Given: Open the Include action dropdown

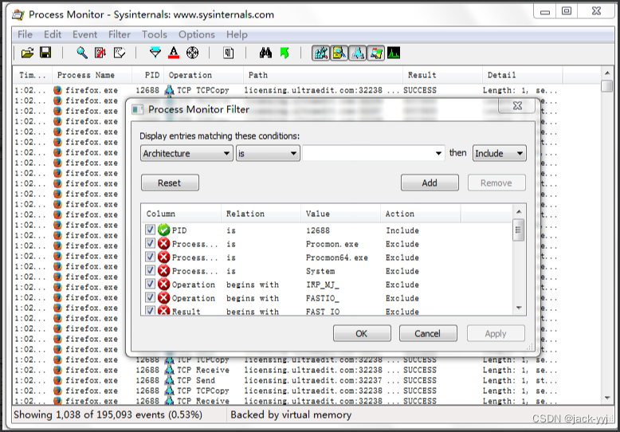Looking at the screenshot, I should point(500,153).
